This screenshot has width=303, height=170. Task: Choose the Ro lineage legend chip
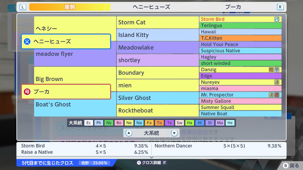point(119,123)
